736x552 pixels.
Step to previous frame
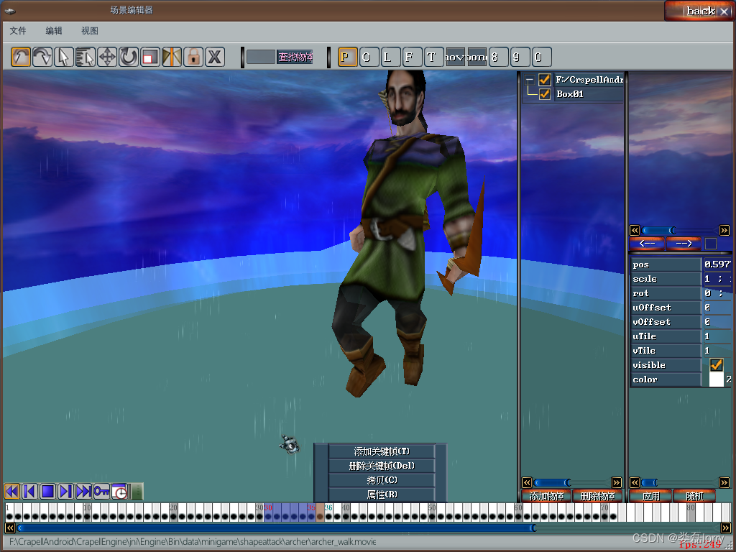point(29,492)
